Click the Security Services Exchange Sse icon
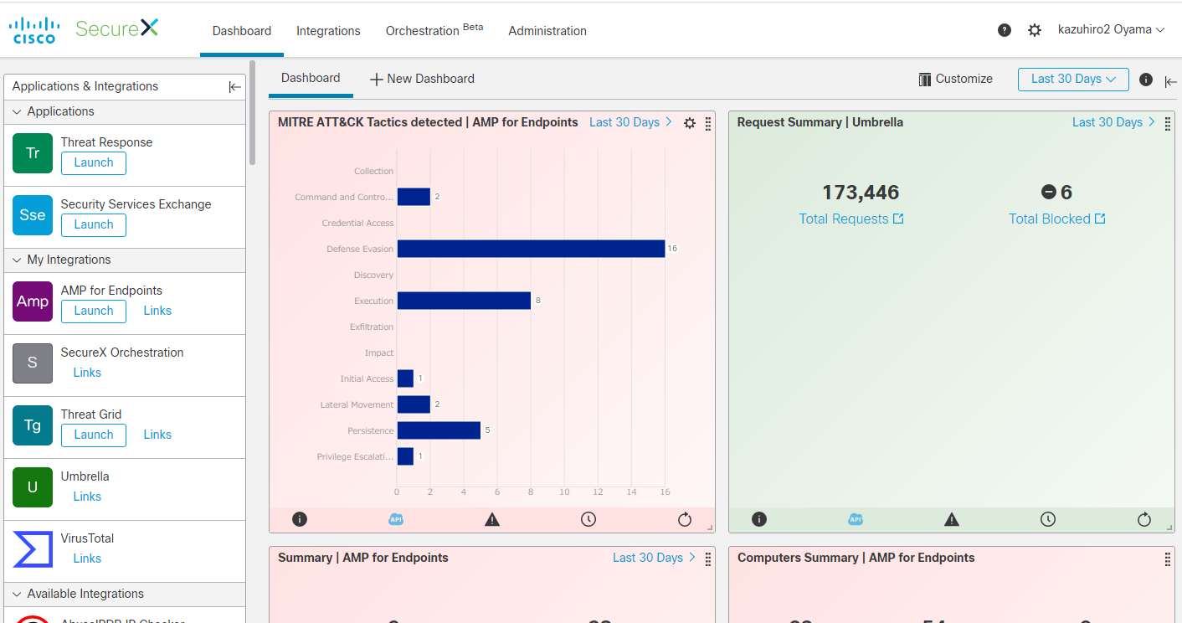The image size is (1182, 623). pyautogui.click(x=33, y=214)
